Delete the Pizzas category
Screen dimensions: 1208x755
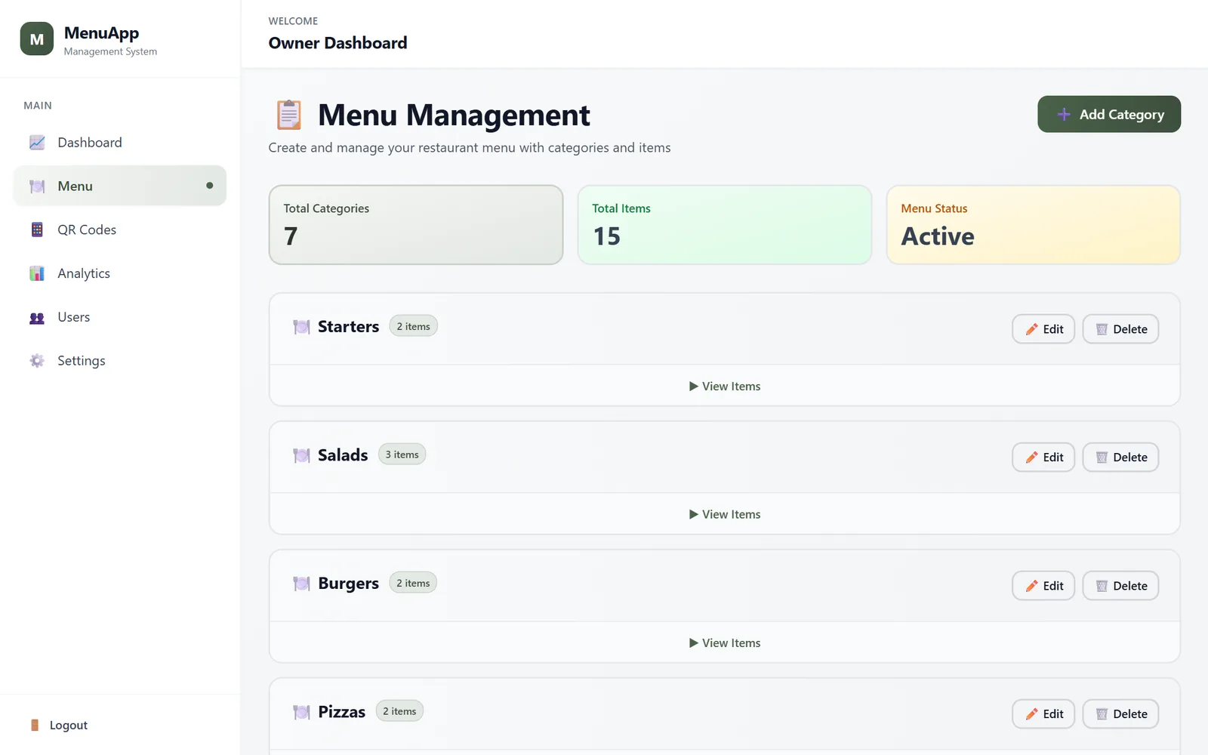coord(1120,714)
